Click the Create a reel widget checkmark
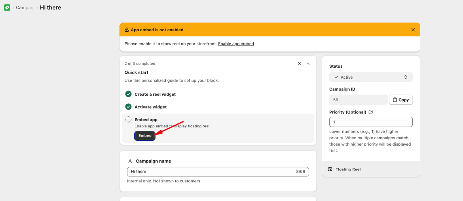Screen dimensions: 463x201 tap(129, 94)
